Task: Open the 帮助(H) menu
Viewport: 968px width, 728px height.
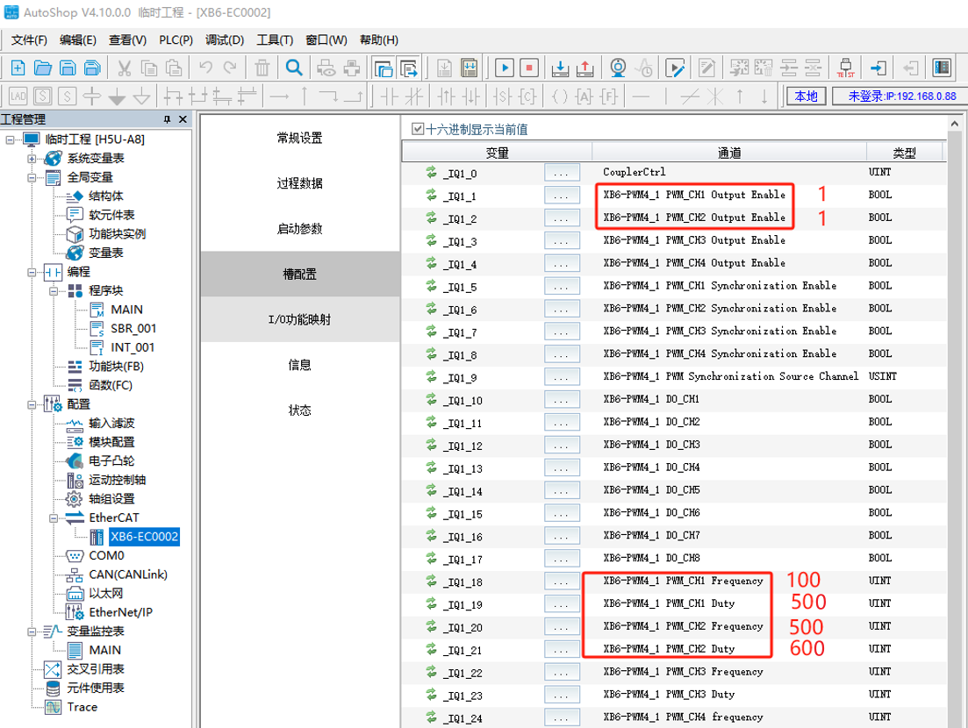Action: pos(379,40)
